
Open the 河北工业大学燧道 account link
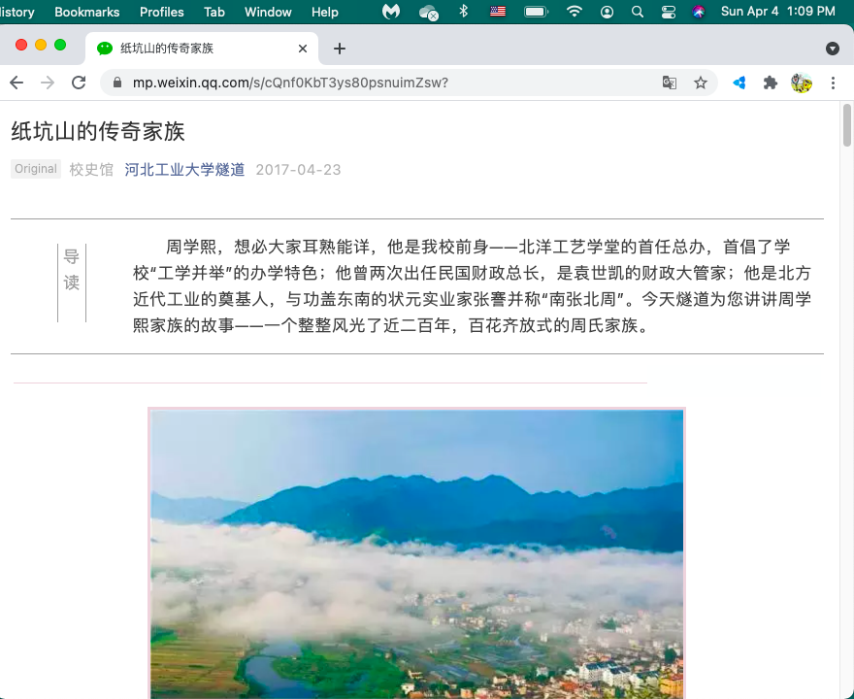click(x=184, y=169)
